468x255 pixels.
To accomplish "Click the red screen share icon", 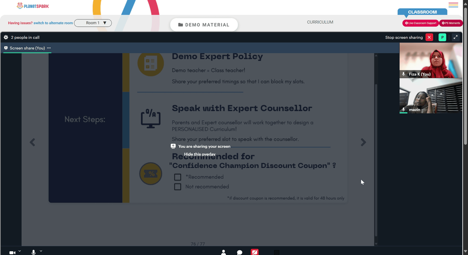I will coord(255,252).
